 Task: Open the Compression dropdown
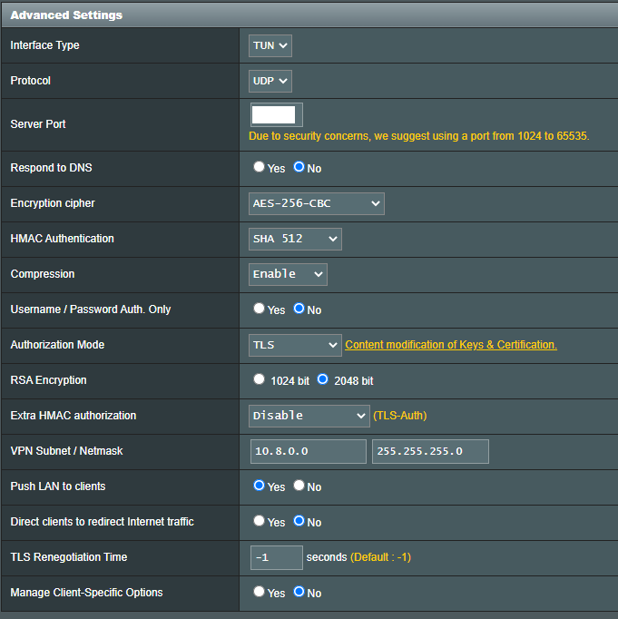click(x=288, y=274)
